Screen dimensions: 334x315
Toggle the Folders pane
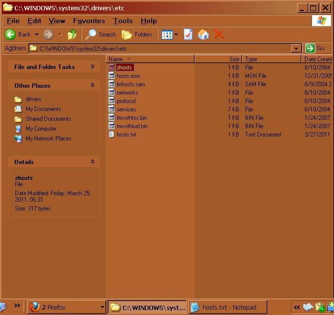(136, 35)
